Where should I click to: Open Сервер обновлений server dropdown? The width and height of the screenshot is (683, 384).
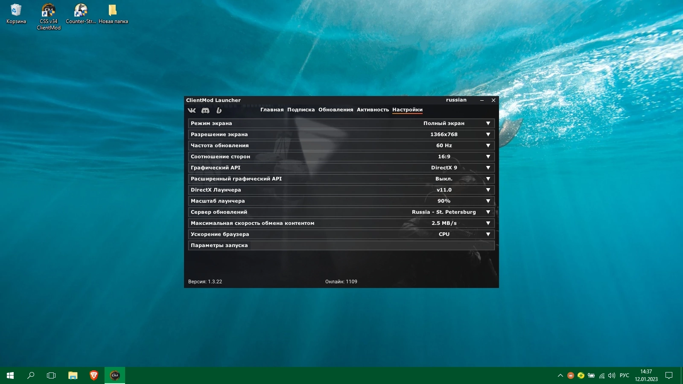click(x=488, y=212)
